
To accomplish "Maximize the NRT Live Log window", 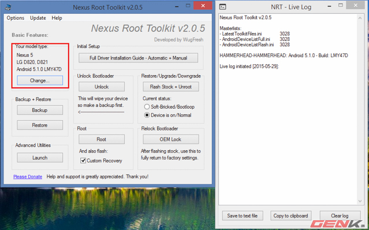I will coord(341,5).
